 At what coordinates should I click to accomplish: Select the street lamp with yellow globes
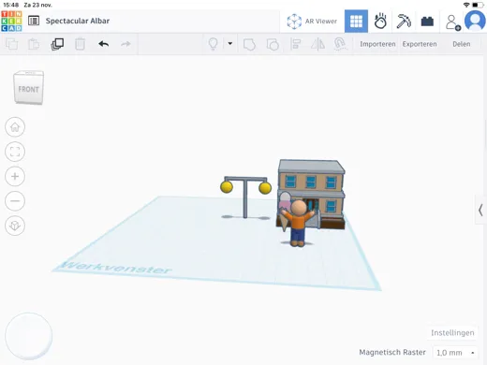click(x=245, y=197)
